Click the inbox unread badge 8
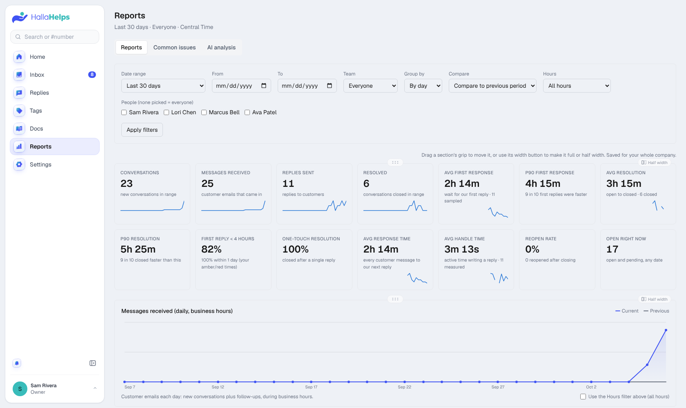Image resolution: width=686 pixels, height=408 pixels. pyautogui.click(x=92, y=75)
